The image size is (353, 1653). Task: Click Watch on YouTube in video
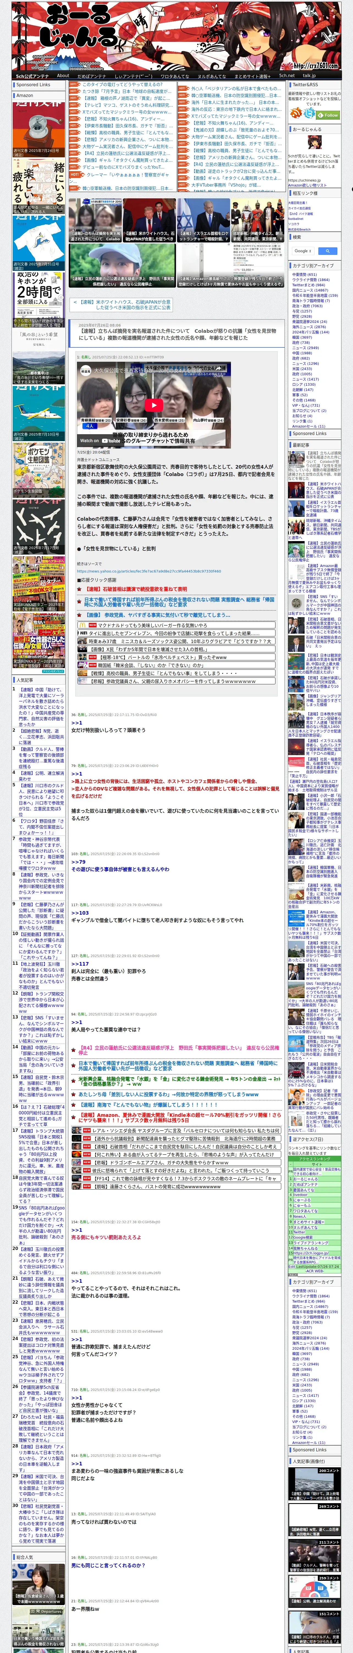click(x=100, y=441)
